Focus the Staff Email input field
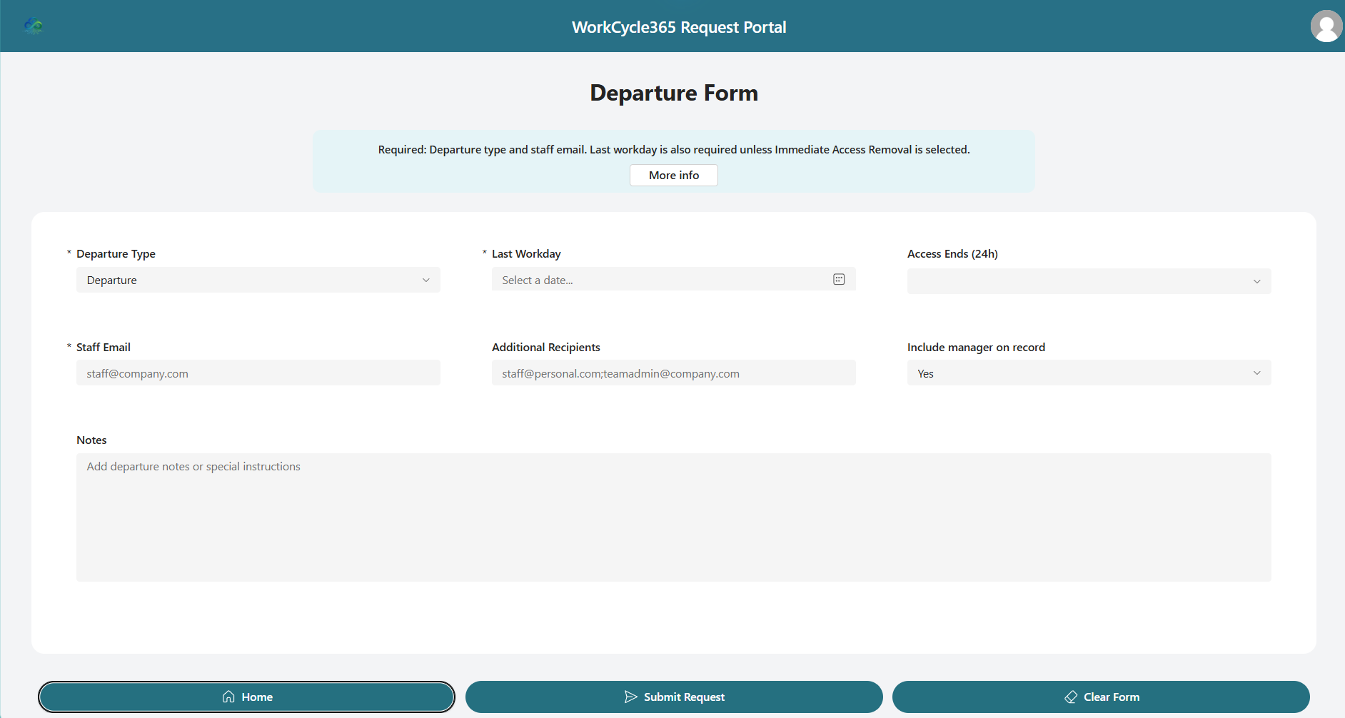The width and height of the screenshot is (1345, 718). pos(258,373)
